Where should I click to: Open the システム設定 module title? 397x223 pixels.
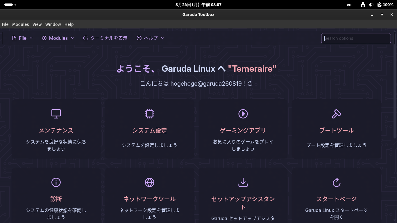(x=150, y=130)
